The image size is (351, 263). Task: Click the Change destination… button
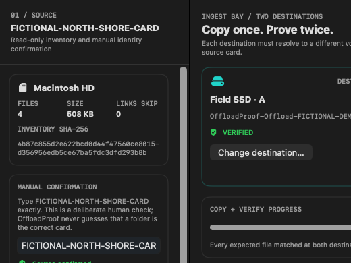[x=261, y=152]
